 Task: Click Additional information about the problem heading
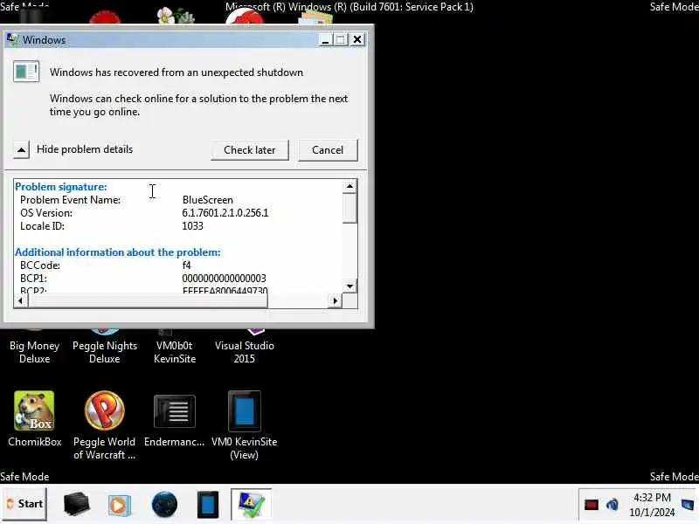point(118,252)
